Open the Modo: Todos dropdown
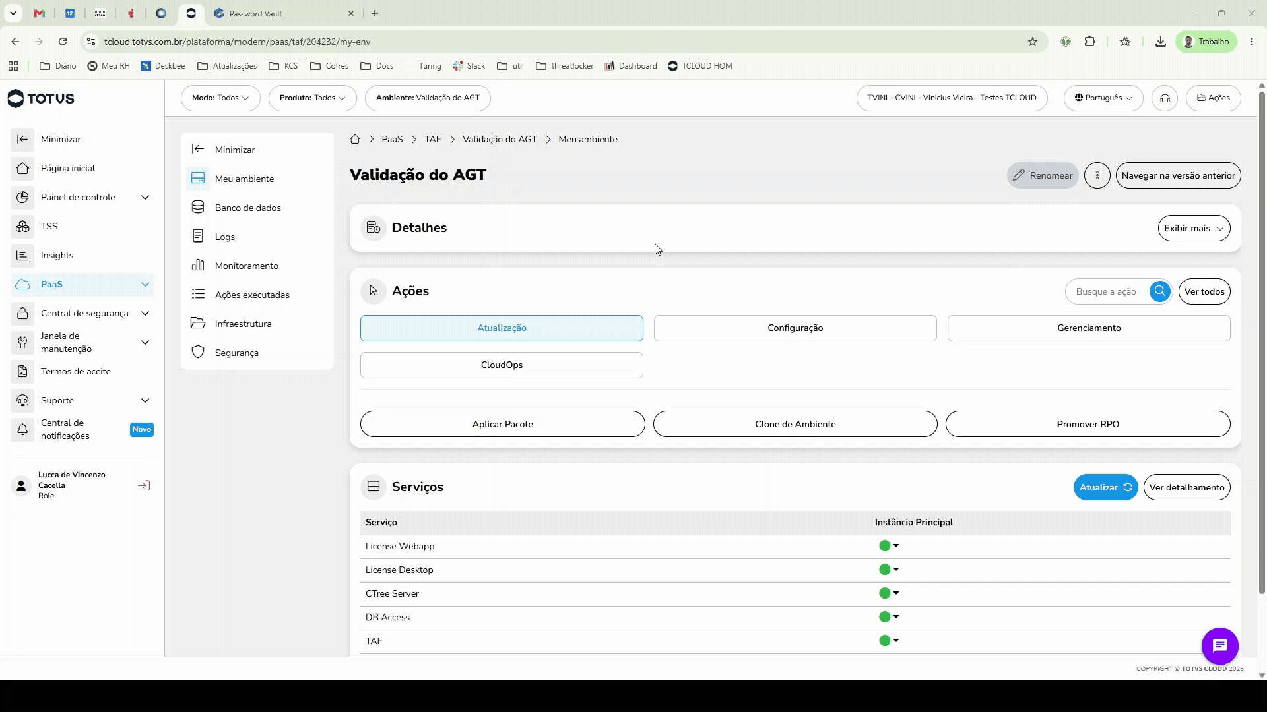1267x712 pixels. pos(220,98)
